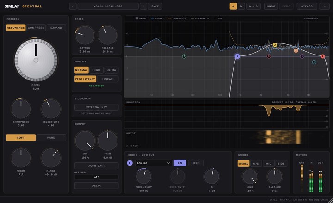Click the stereo Balance knob
The height and width of the screenshot is (203, 333).
[x=275, y=177]
